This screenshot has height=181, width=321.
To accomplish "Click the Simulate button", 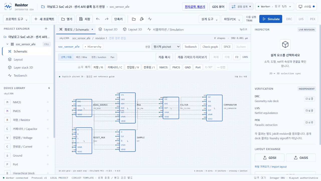I will coord(271,19).
